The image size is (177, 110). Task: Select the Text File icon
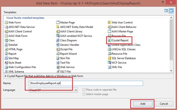[58, 62]
